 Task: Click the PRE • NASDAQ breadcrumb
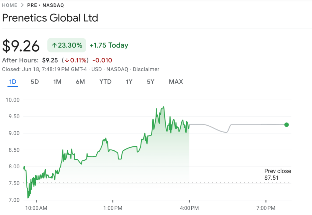tap(45, 5)
